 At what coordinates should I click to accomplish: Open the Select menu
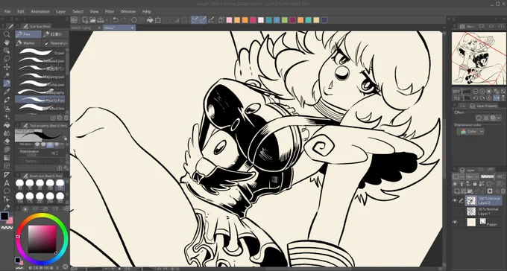click(x=78, y=11)
